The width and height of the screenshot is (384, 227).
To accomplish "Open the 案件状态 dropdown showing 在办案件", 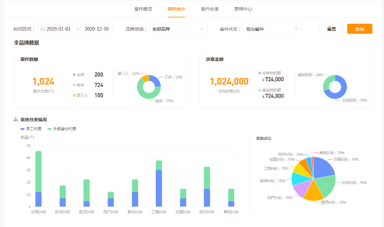I will pyautogui.click(x=272, y=29).
